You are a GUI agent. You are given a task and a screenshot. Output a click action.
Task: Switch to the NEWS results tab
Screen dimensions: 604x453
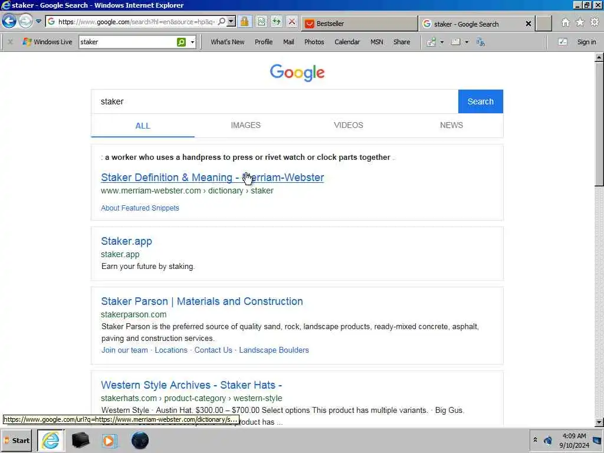(x=451, y=125)
